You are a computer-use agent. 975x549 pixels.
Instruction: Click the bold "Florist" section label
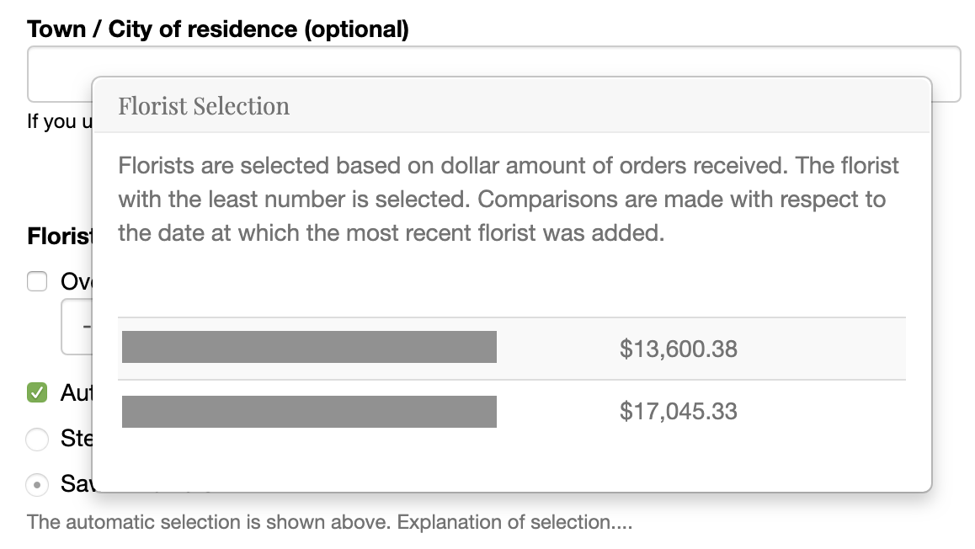[59, 236]
